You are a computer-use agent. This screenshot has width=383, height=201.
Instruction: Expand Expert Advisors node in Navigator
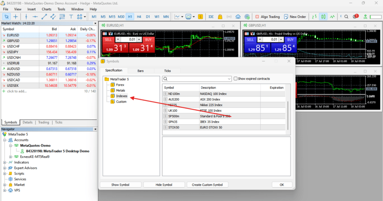click(x=5, y=168)
